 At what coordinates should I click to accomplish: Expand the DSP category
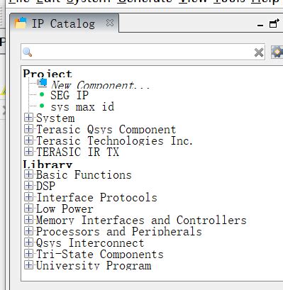click(x=28, y=186)
